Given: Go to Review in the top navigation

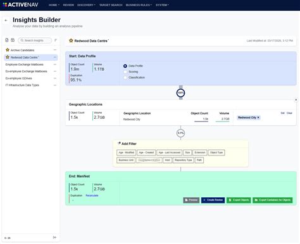Looking at the screenshot, I should (x=68, y=5).
